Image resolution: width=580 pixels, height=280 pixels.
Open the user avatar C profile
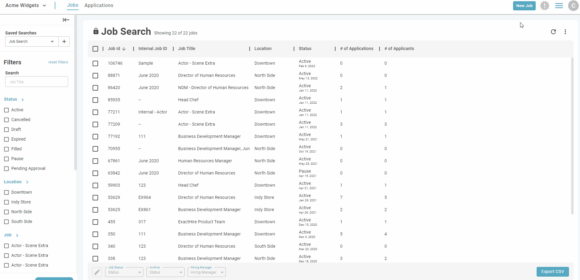click(x=573, y=5)
